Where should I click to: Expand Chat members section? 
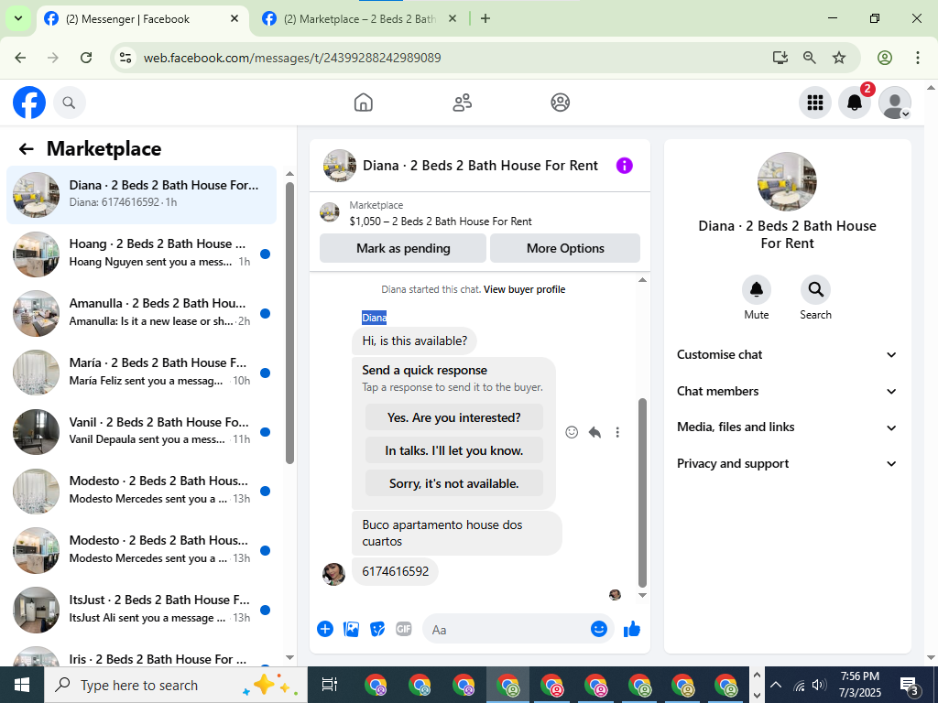[787, 391]
